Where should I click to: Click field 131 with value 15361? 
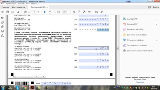click(x=94, y=19)
